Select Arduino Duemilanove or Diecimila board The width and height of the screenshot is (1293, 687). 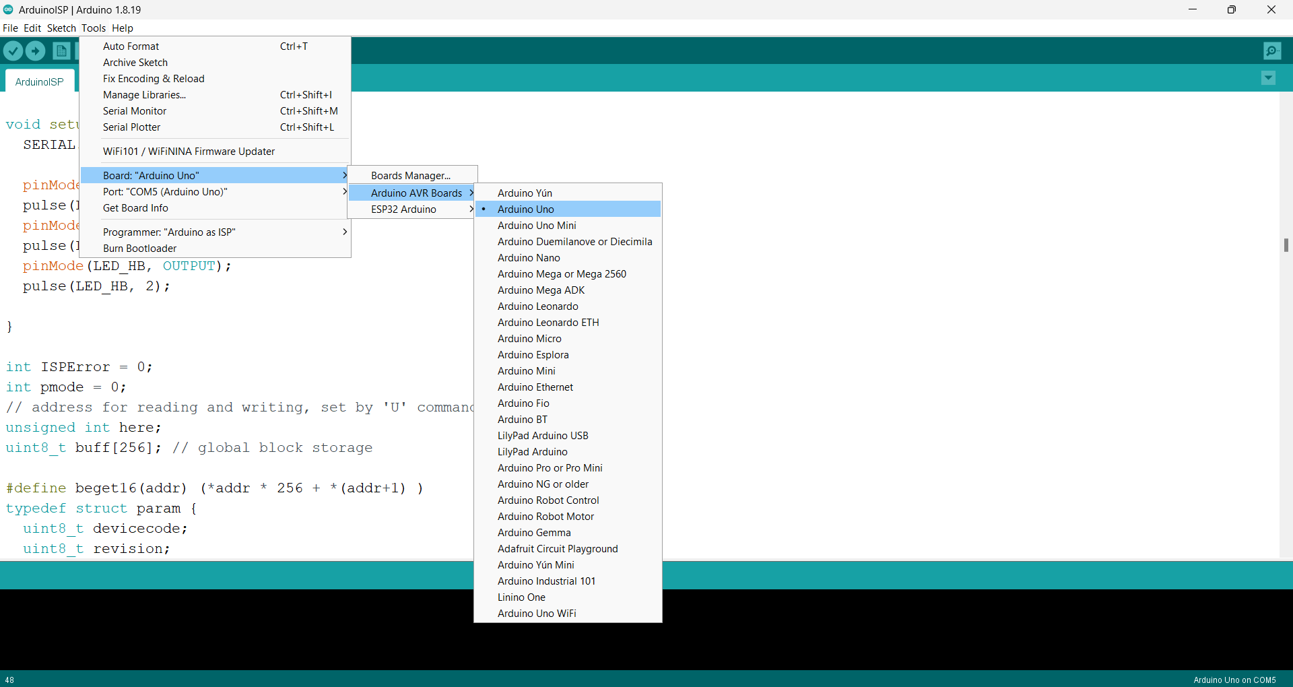click(x=568, y=242)
